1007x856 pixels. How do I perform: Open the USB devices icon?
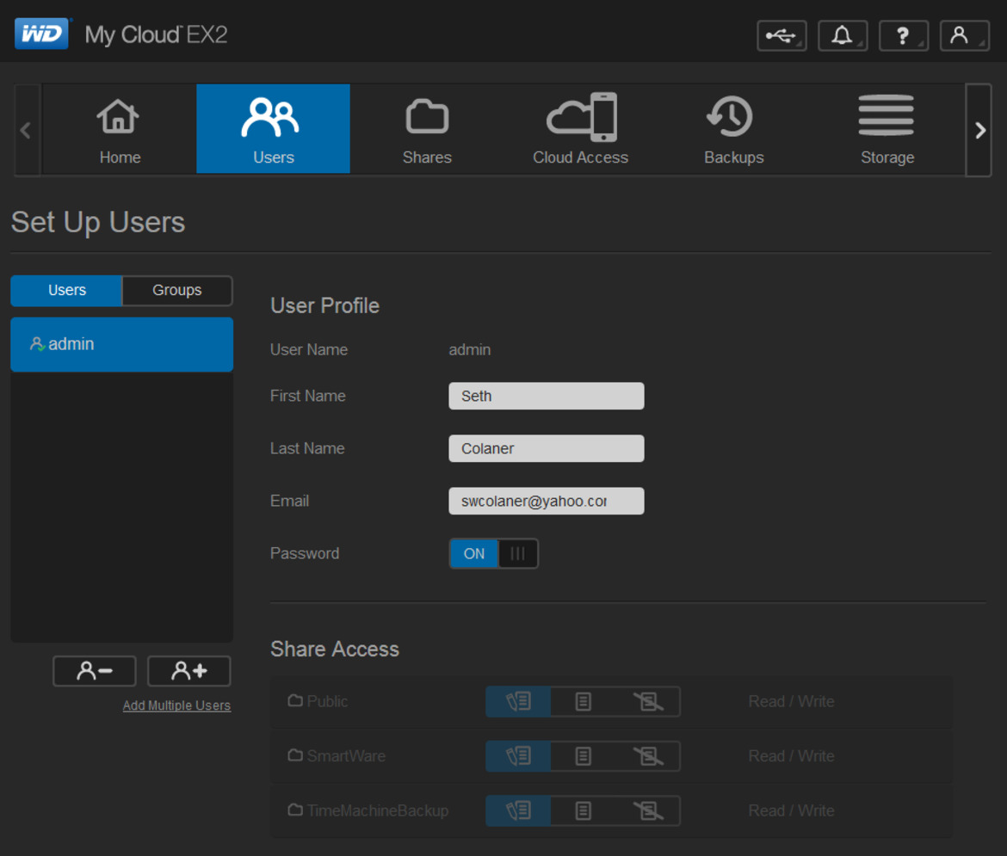[x=782, y=35]
